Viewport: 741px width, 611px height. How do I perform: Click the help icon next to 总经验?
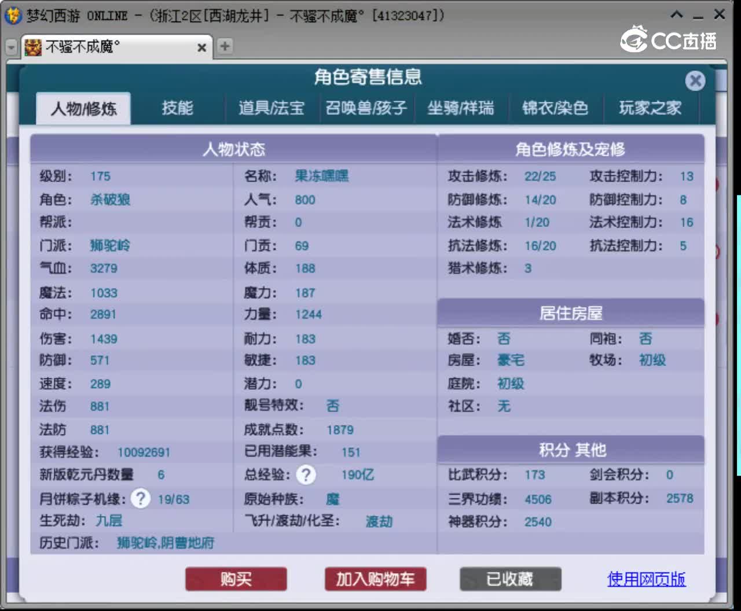point(306,475)
